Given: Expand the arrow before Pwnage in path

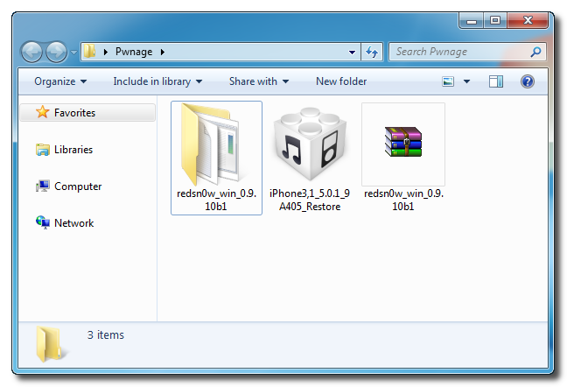Looking at the screenshot, I should 106,52.
